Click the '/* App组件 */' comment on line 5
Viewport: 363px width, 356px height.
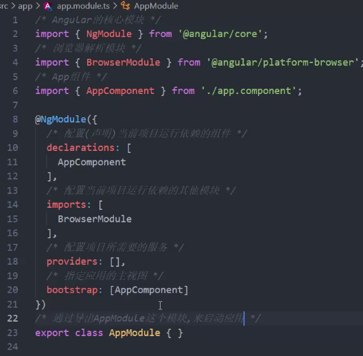click(x=71, y=77)
